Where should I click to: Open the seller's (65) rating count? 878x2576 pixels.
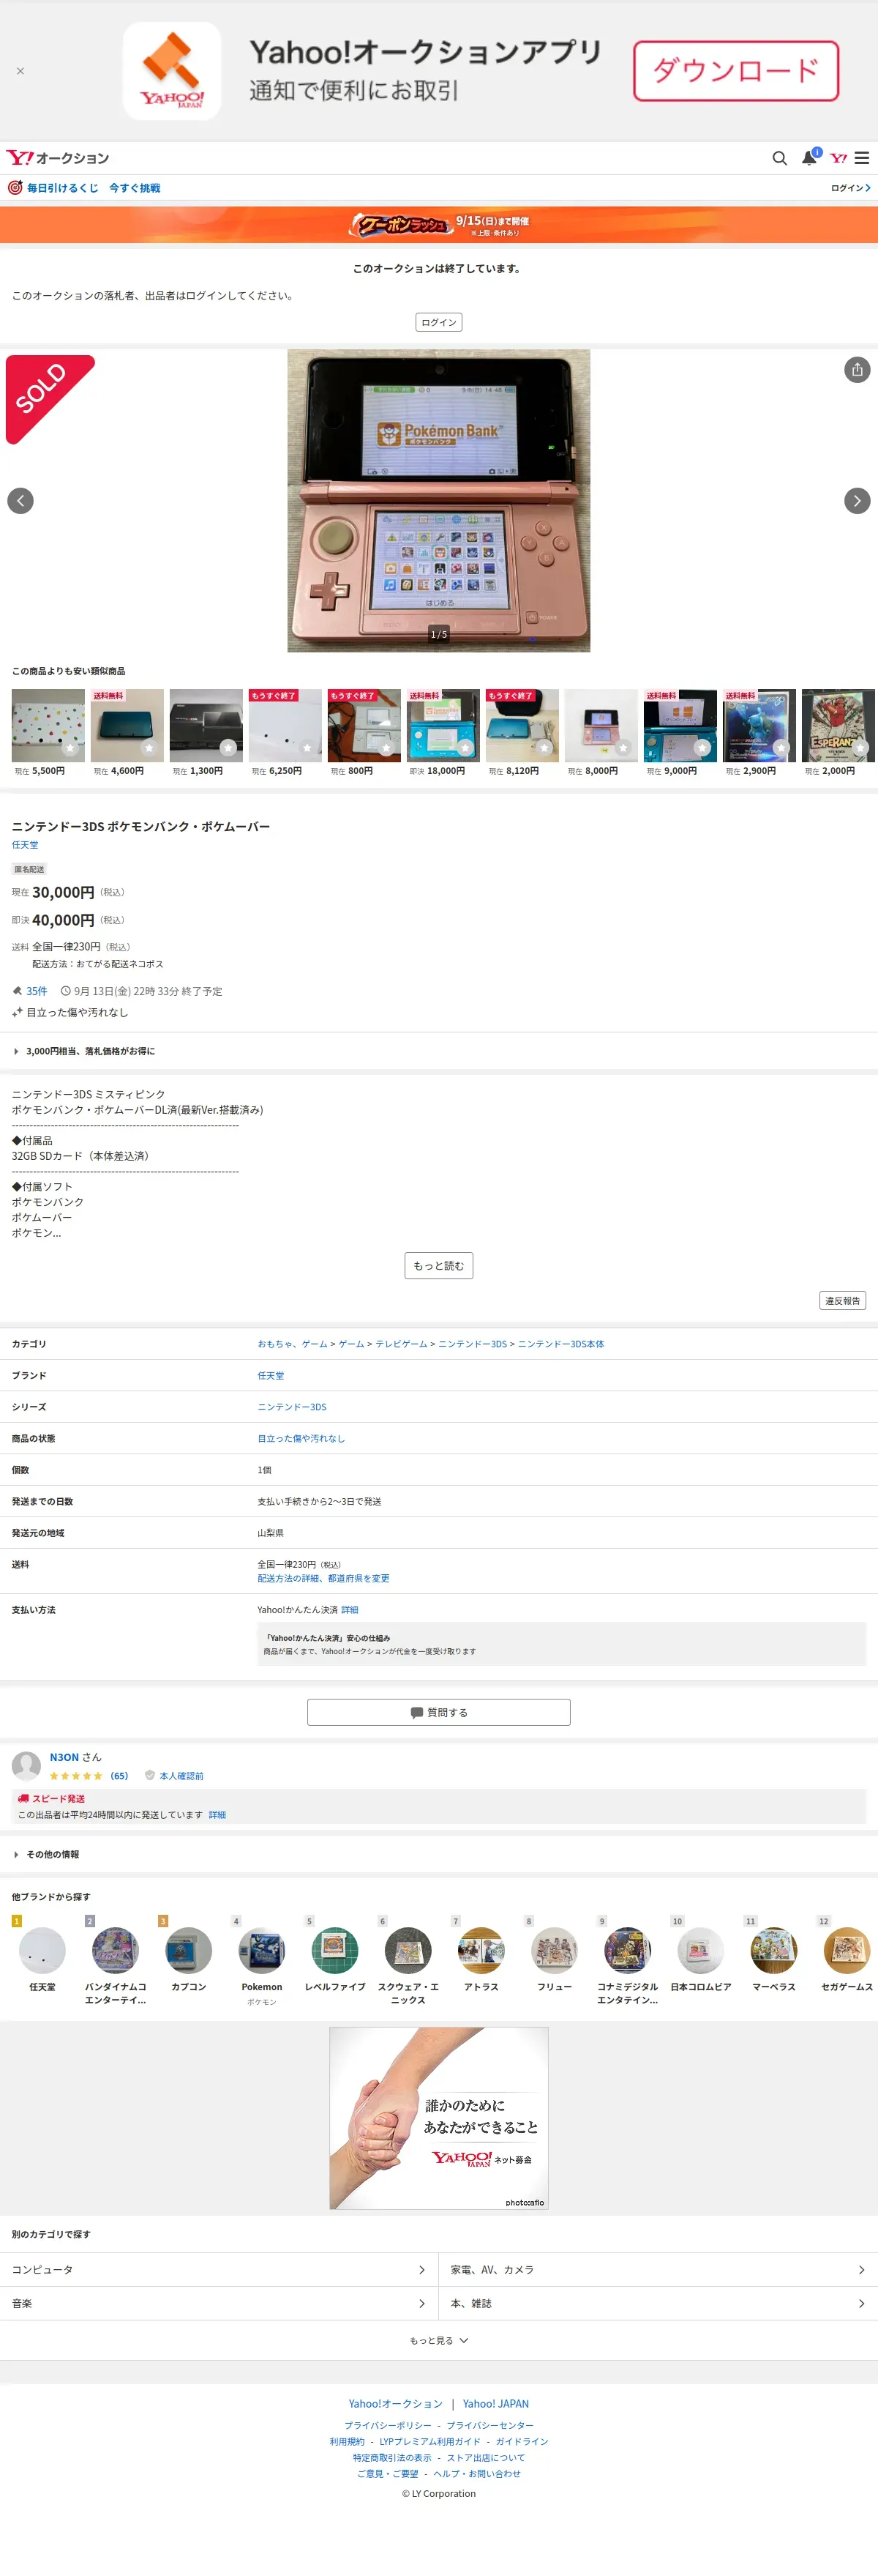(119, 1776)
